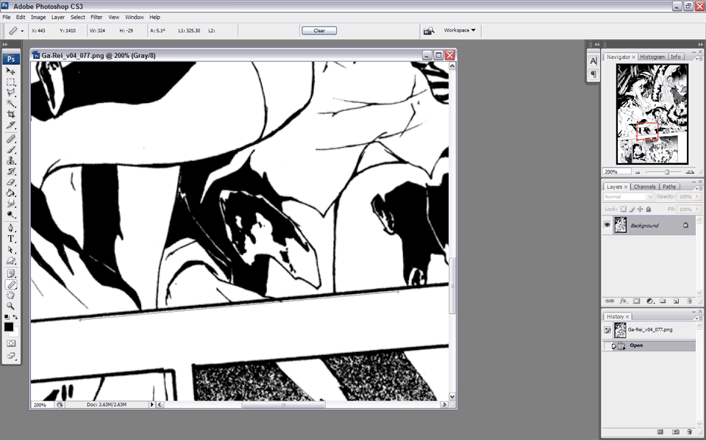
Task: Select the Rectangular Marquee tool
Action: [11, 82]
